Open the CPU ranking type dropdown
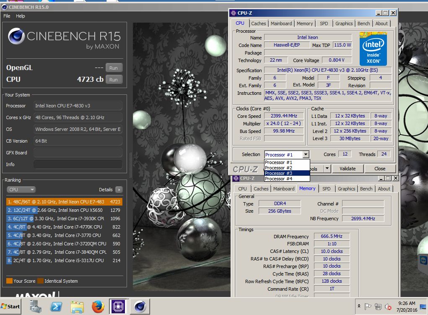The image size is (428, 315). tap(21, 190)
